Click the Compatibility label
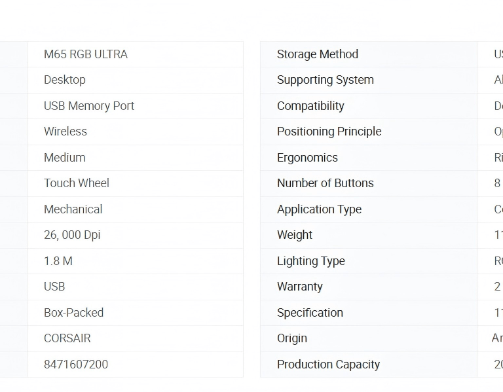The width and height of the screenshot is (503, 392). [310, 106]
